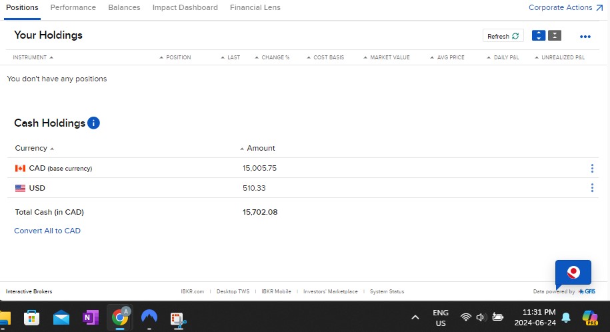
Task: Open the holdings three-dot options menu
Action: 585,37
